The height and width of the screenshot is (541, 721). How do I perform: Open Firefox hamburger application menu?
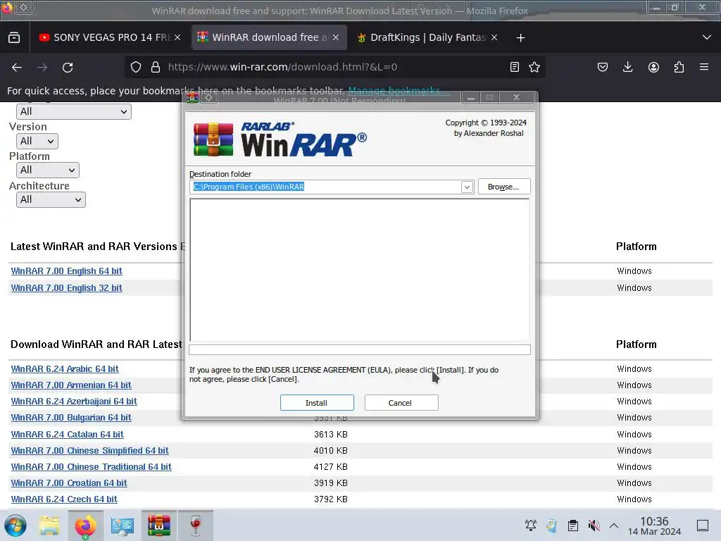point(704,67)
